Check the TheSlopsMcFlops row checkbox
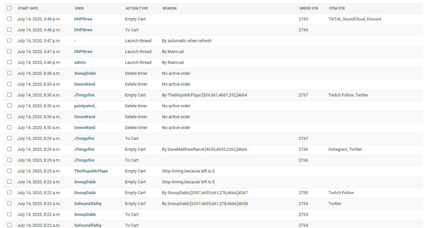 tap(9, 171)
